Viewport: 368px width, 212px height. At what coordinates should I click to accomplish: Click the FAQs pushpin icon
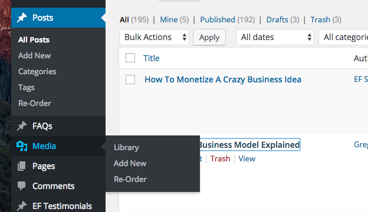pos(22,126)
